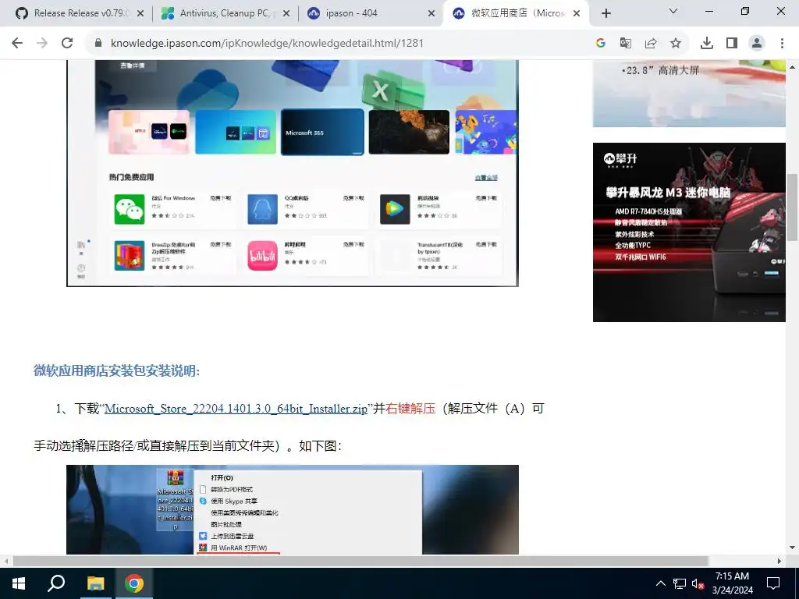Open the Chrome profile avatar

(757, 44)
